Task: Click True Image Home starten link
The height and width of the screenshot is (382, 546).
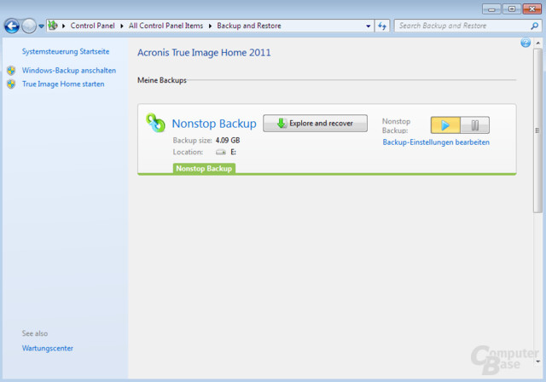Action: point(63,84)
